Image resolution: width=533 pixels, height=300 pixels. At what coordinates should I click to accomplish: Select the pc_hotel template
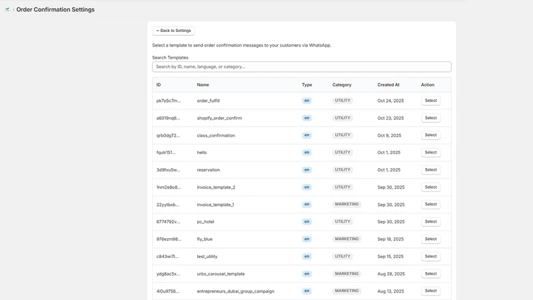(430, 221)
